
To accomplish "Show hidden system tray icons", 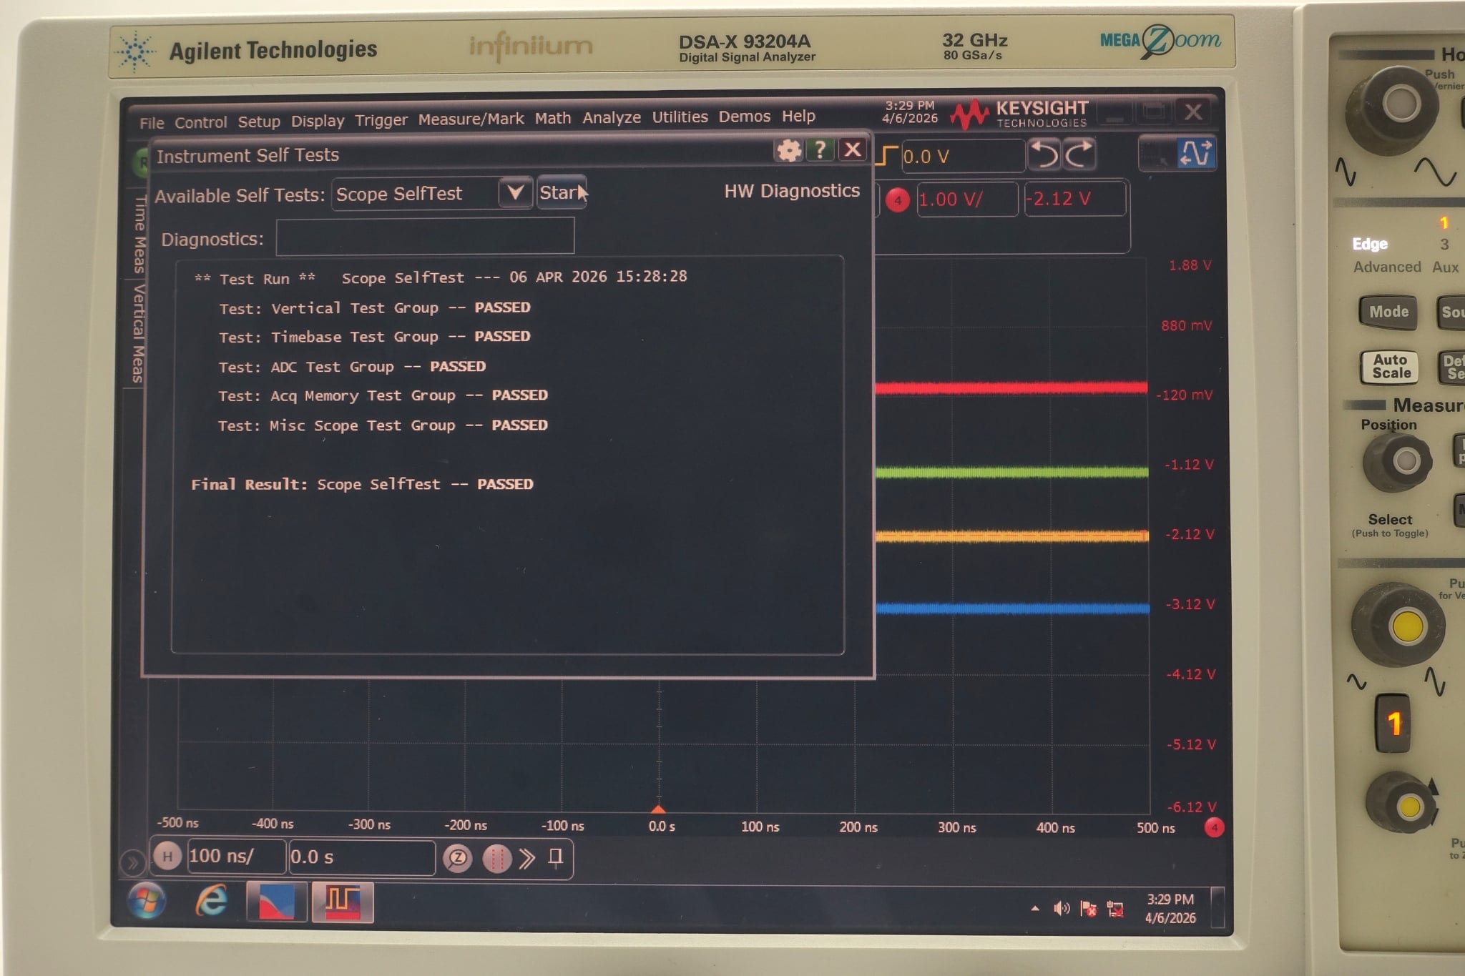I will pyautogui.click(x=1034, y=909).
